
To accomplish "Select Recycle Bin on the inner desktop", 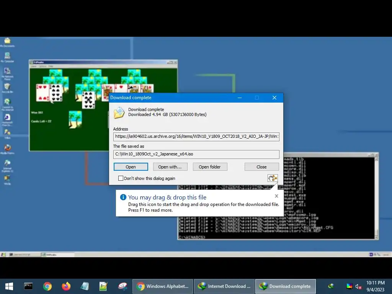I will pyautogui.click(x=7, y=88).
